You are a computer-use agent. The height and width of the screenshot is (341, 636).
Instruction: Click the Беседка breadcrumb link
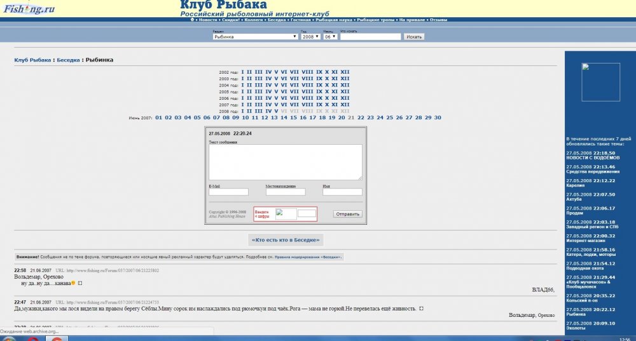(x=68, y=60)
